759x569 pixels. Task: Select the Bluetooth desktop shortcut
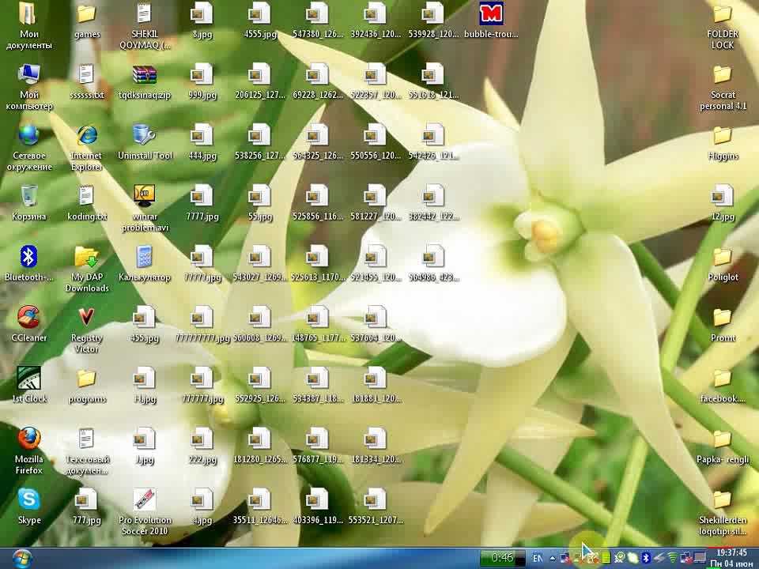[29, 257]
